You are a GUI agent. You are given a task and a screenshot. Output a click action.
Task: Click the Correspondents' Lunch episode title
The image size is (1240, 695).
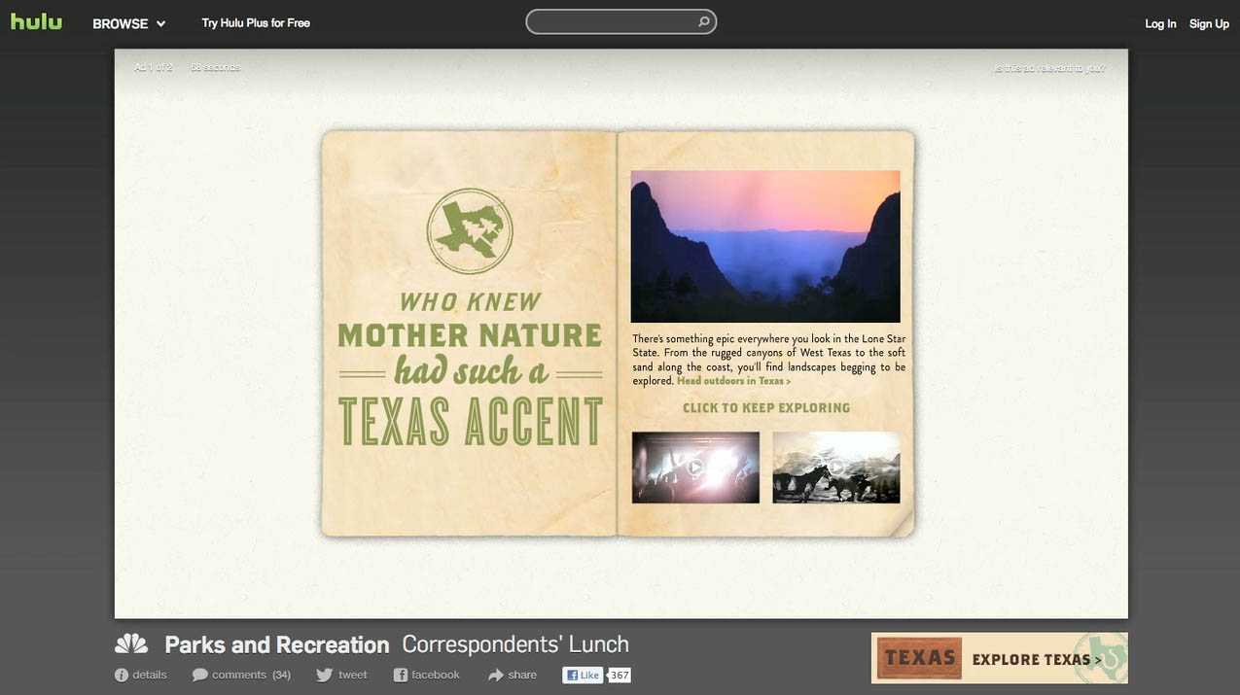coord(515,644)
